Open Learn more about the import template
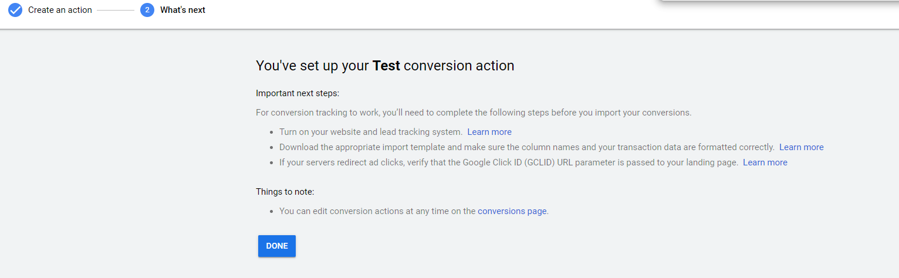The width and height of the screenshot is (899, 278). pyautogui.click(x=801, y=147)
